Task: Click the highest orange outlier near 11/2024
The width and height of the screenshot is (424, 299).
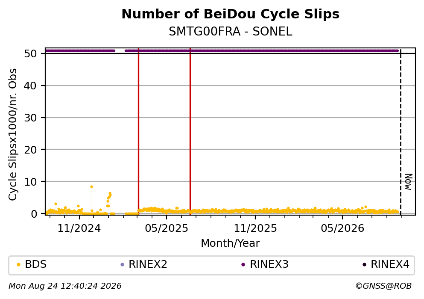Action: click(91, 187)
